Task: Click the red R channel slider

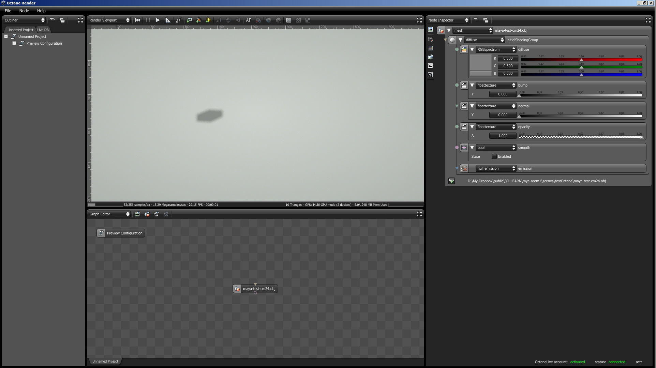Action: [581, 60]
